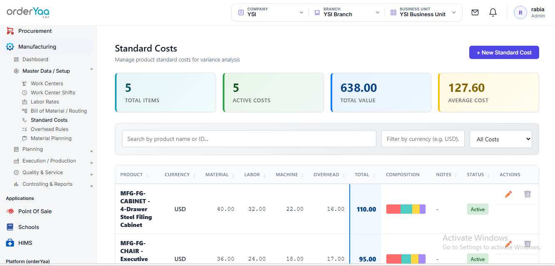Click the Labor Rates icon

coord(25,102)
